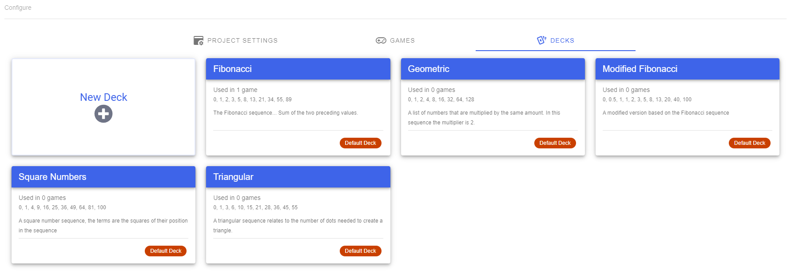
Task: Click the New Deck link text
Action: tap(103, 97)
